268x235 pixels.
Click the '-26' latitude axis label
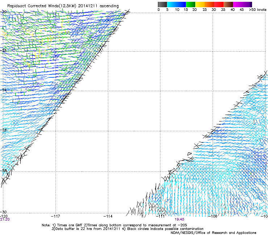(x=4, y=130)
